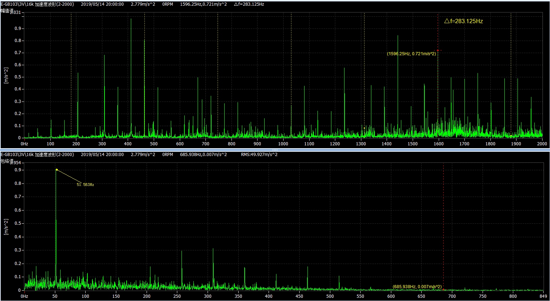550x301 pixels.
Task: Click the 幅值谱 label of top chart
Action: (x=7, y=11)
